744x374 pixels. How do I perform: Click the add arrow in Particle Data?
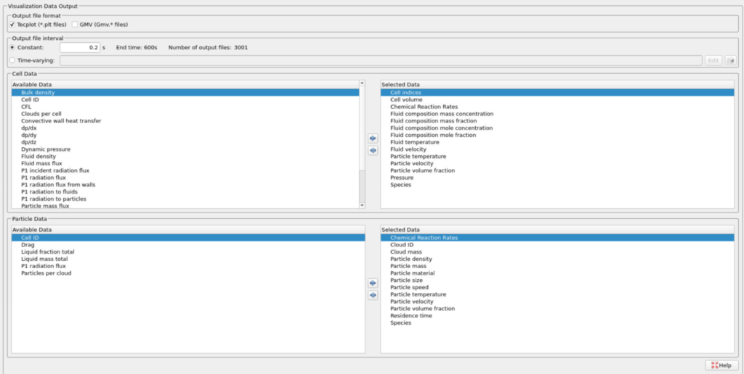click(x=373, y=283)
